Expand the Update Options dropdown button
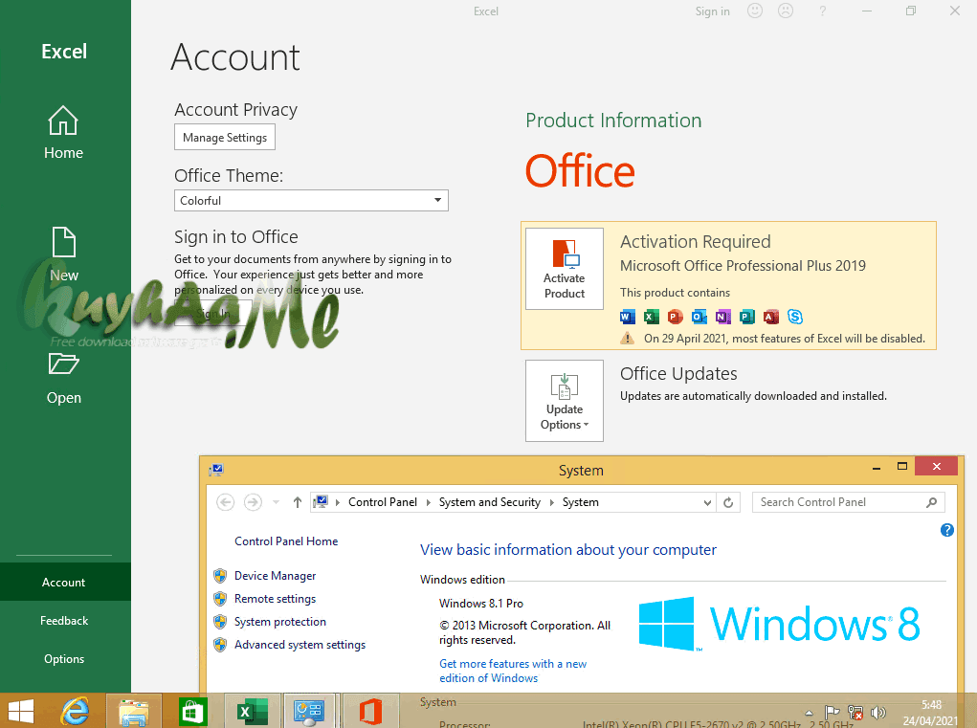The height and width of the screenshot is (728, 977). coord(565,401)
